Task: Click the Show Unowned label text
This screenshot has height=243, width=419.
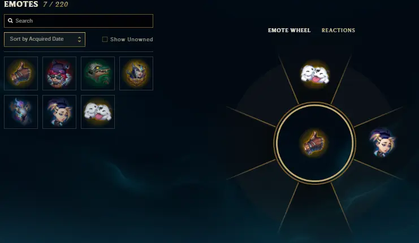Action: [132, 39]
